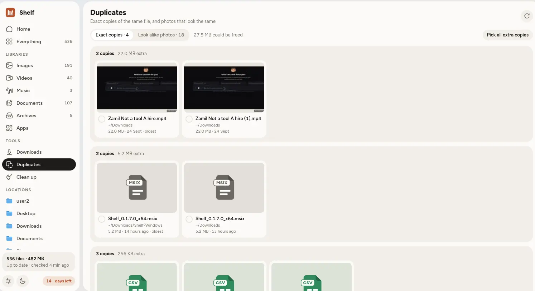This screenshot has height=291, width=535.
Task: Click the "3 copies" group heading
Action: pos(105,253)
